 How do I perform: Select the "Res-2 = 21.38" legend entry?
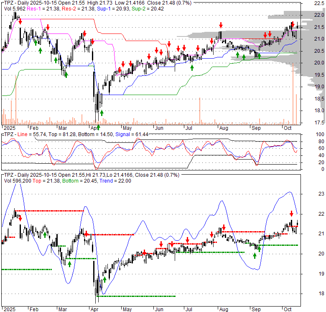point(78,9)
